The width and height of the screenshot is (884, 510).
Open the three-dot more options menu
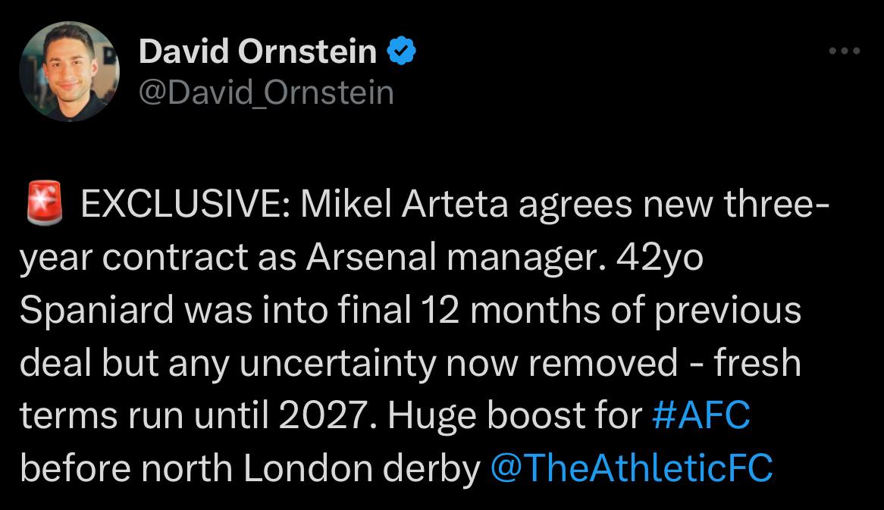click(x=844, y=51)
